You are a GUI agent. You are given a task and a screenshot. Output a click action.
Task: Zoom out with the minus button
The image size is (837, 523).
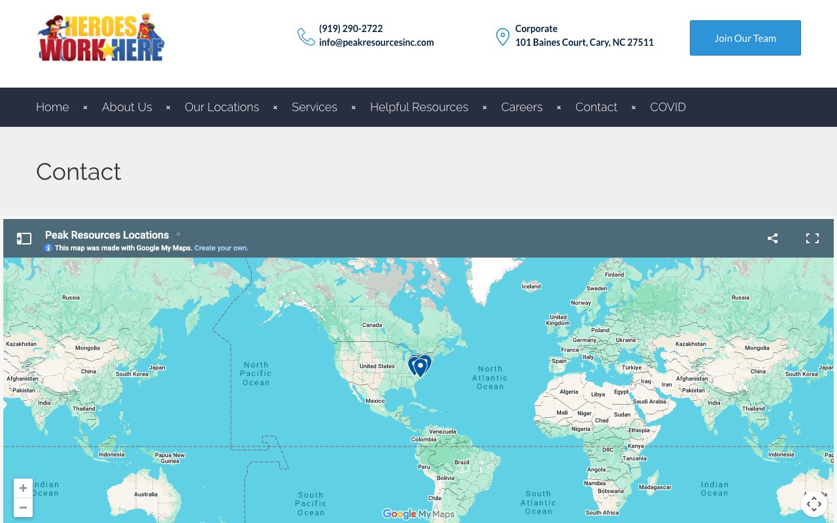click(x=23, y=507)
